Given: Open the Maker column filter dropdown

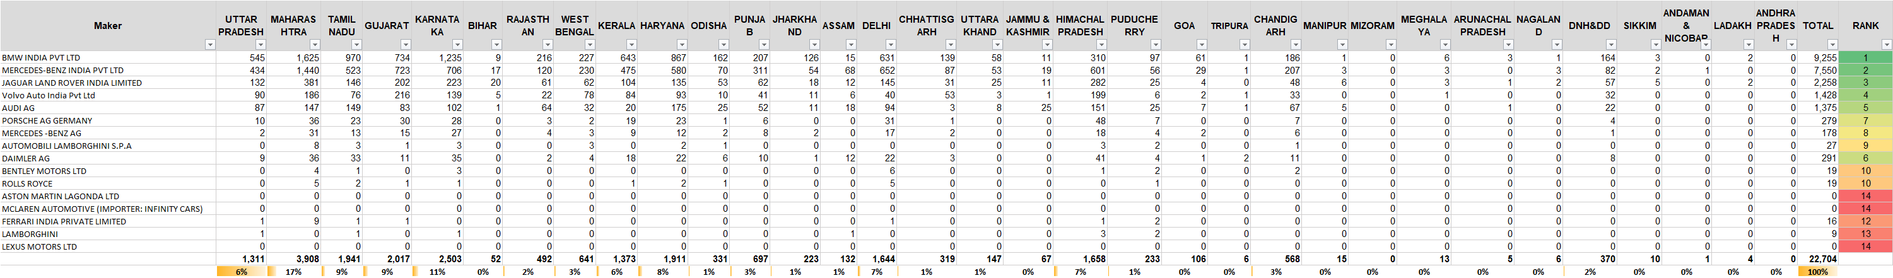Looking at the screenshot, I should click(210, 45).
